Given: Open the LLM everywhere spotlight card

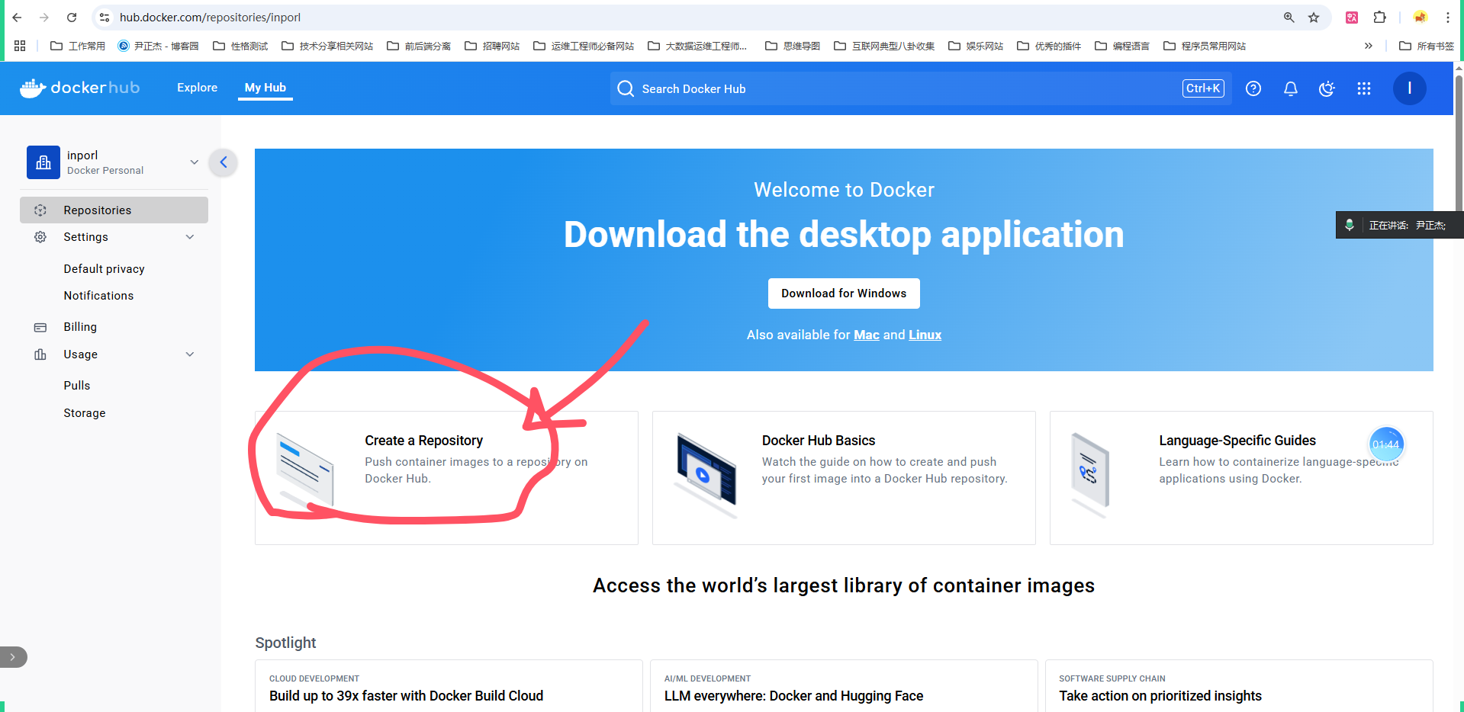Looking at the screenshot, I should coord(844,686).
